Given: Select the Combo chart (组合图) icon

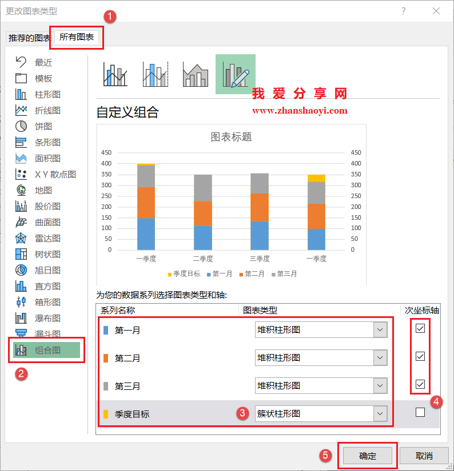Looking at the screenshot, I should 21,350.
